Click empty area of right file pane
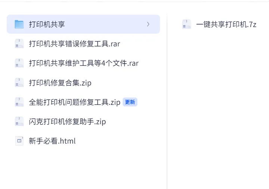269x189 pixels. (218, 111)
